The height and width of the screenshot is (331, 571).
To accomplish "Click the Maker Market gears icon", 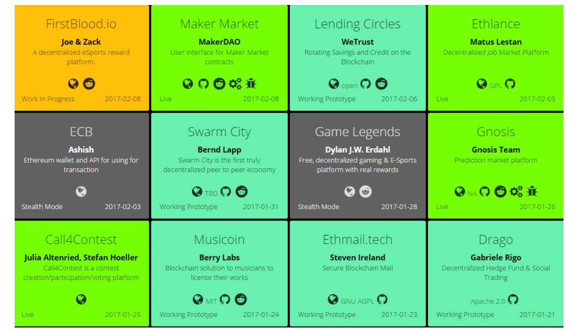I will [235, 84].
